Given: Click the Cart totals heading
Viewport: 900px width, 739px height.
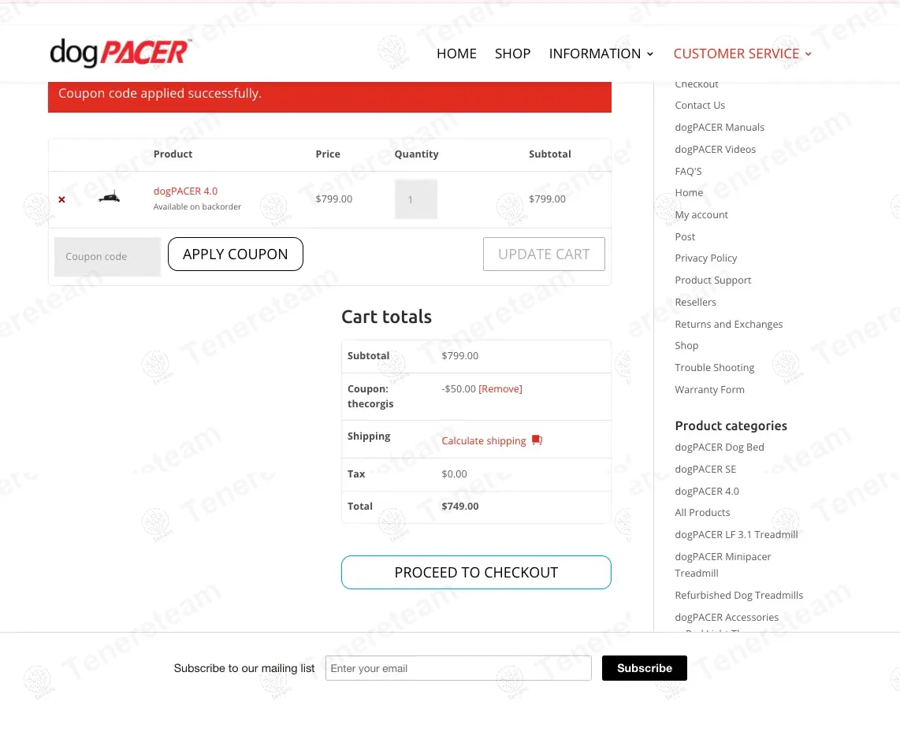Looking at the screenshot, I should click(386, 317).
